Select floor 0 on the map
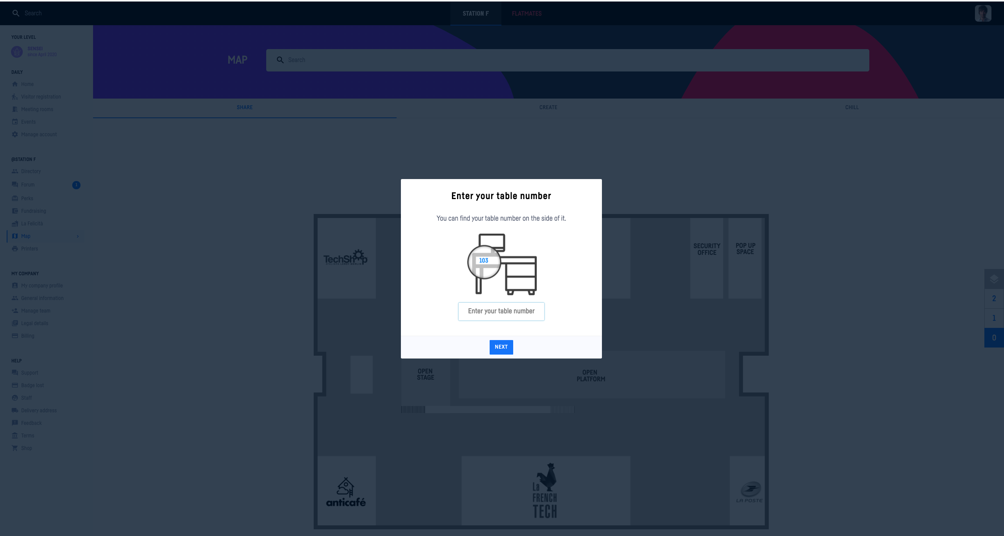Viewport: 1004px width, 536px height. [994, 338]
